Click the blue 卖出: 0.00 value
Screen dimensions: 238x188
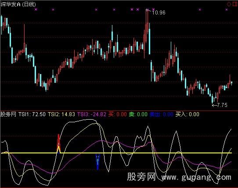(161, 114)
